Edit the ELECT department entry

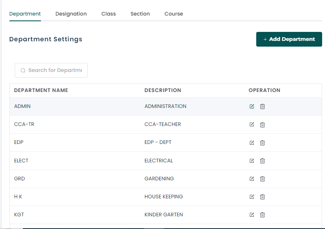(x=252, y=161)
